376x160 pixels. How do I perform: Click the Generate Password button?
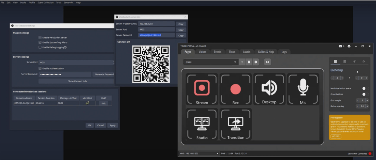104,74
